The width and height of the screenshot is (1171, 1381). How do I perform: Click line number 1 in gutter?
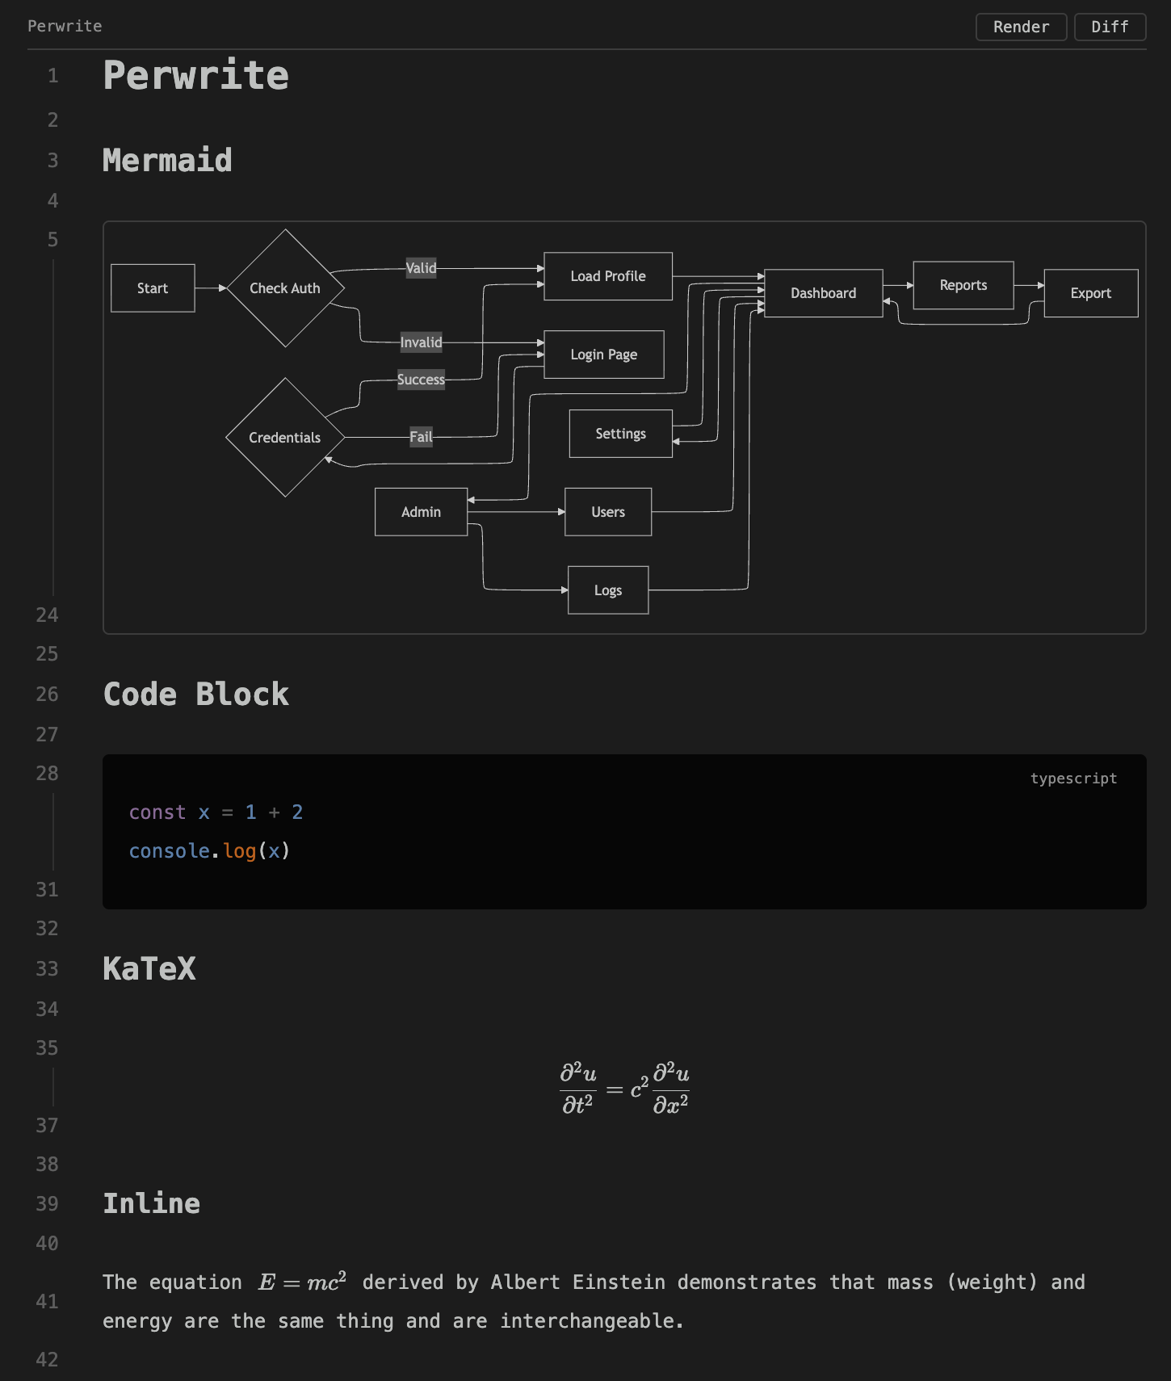tap(52, 76)
